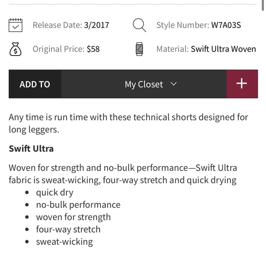
Task: Click the white plus icon
Action: (x=241, y=83)
